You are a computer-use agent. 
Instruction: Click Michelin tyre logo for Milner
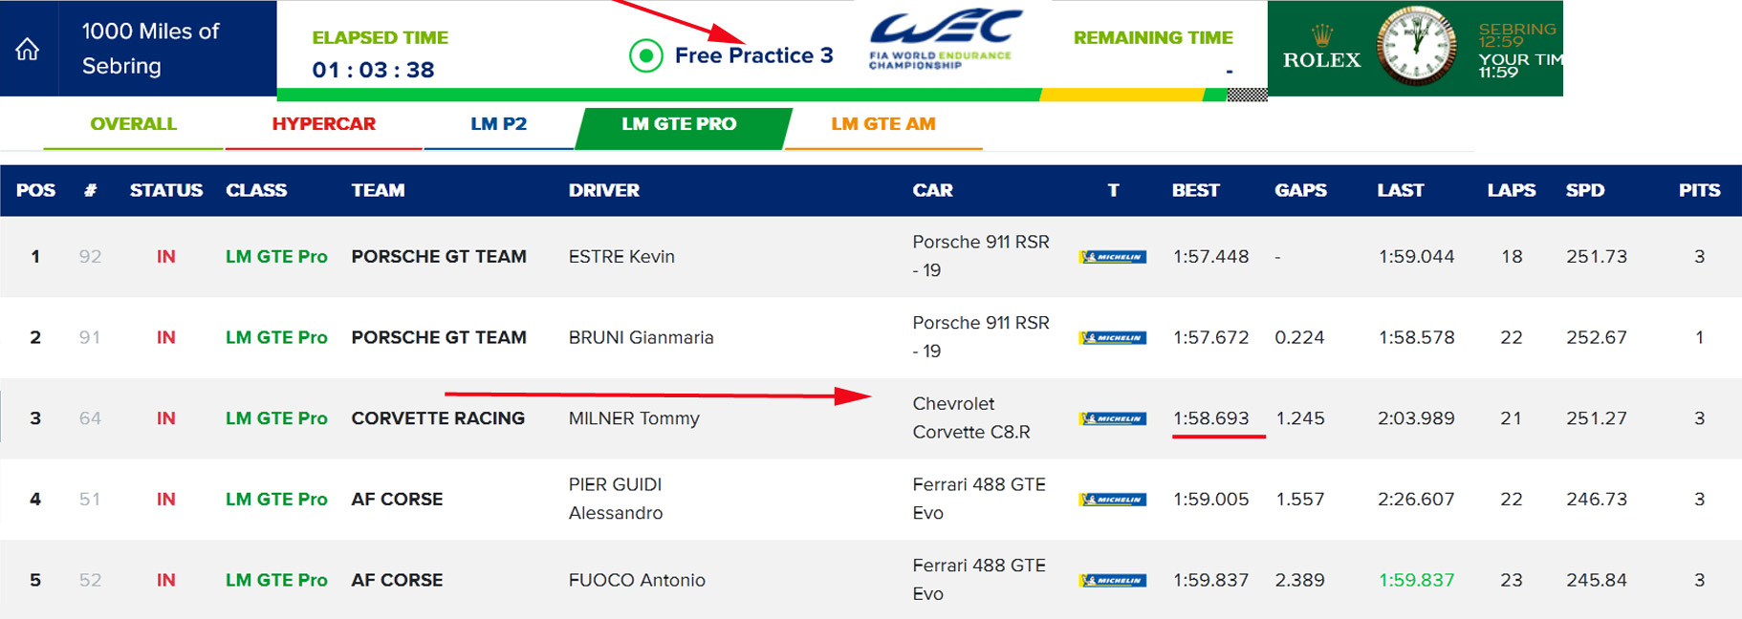pyautogui.click(x=1113, y=418)
